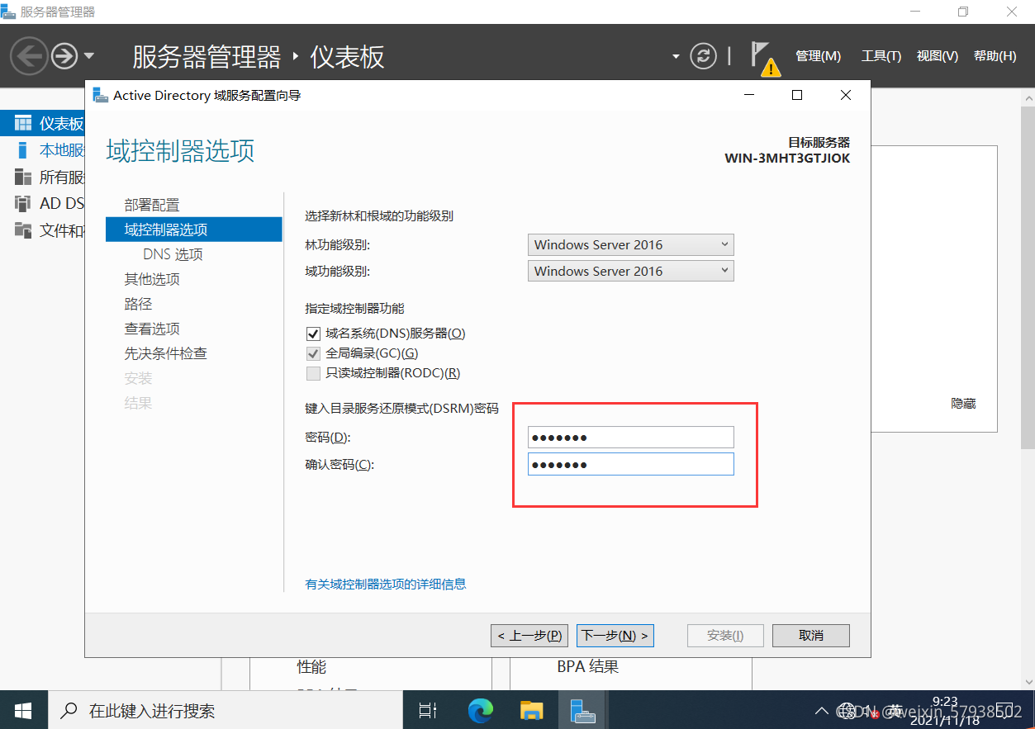Image resolution: width=1035 pixels, height=729 pixels.
Task: Open the Windows Start menu
Action: click(x=23, y=710)
